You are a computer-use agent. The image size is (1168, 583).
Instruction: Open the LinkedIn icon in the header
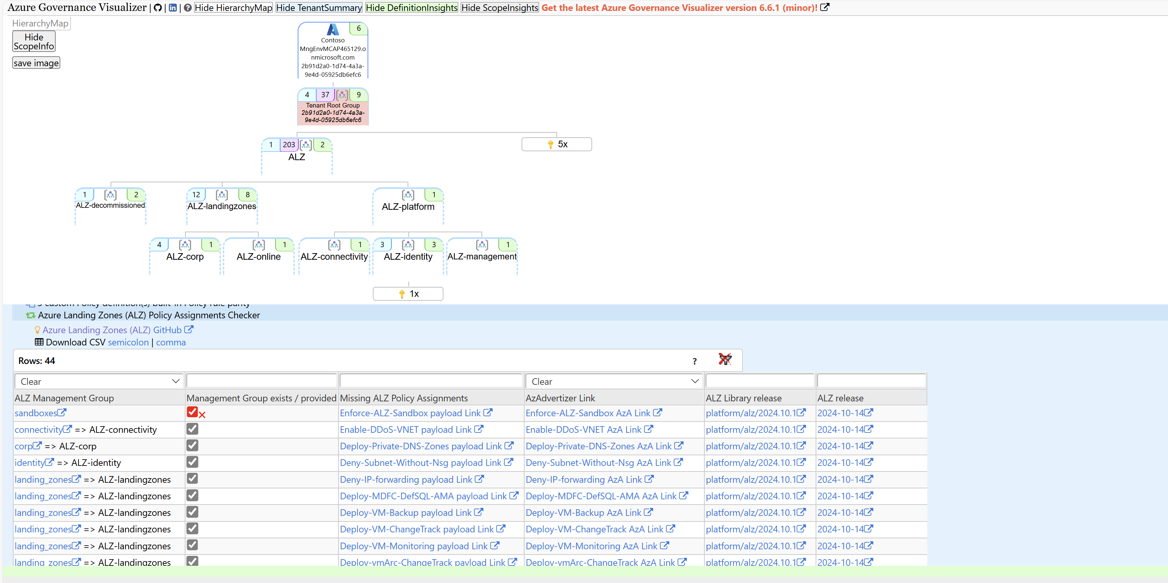173,8
